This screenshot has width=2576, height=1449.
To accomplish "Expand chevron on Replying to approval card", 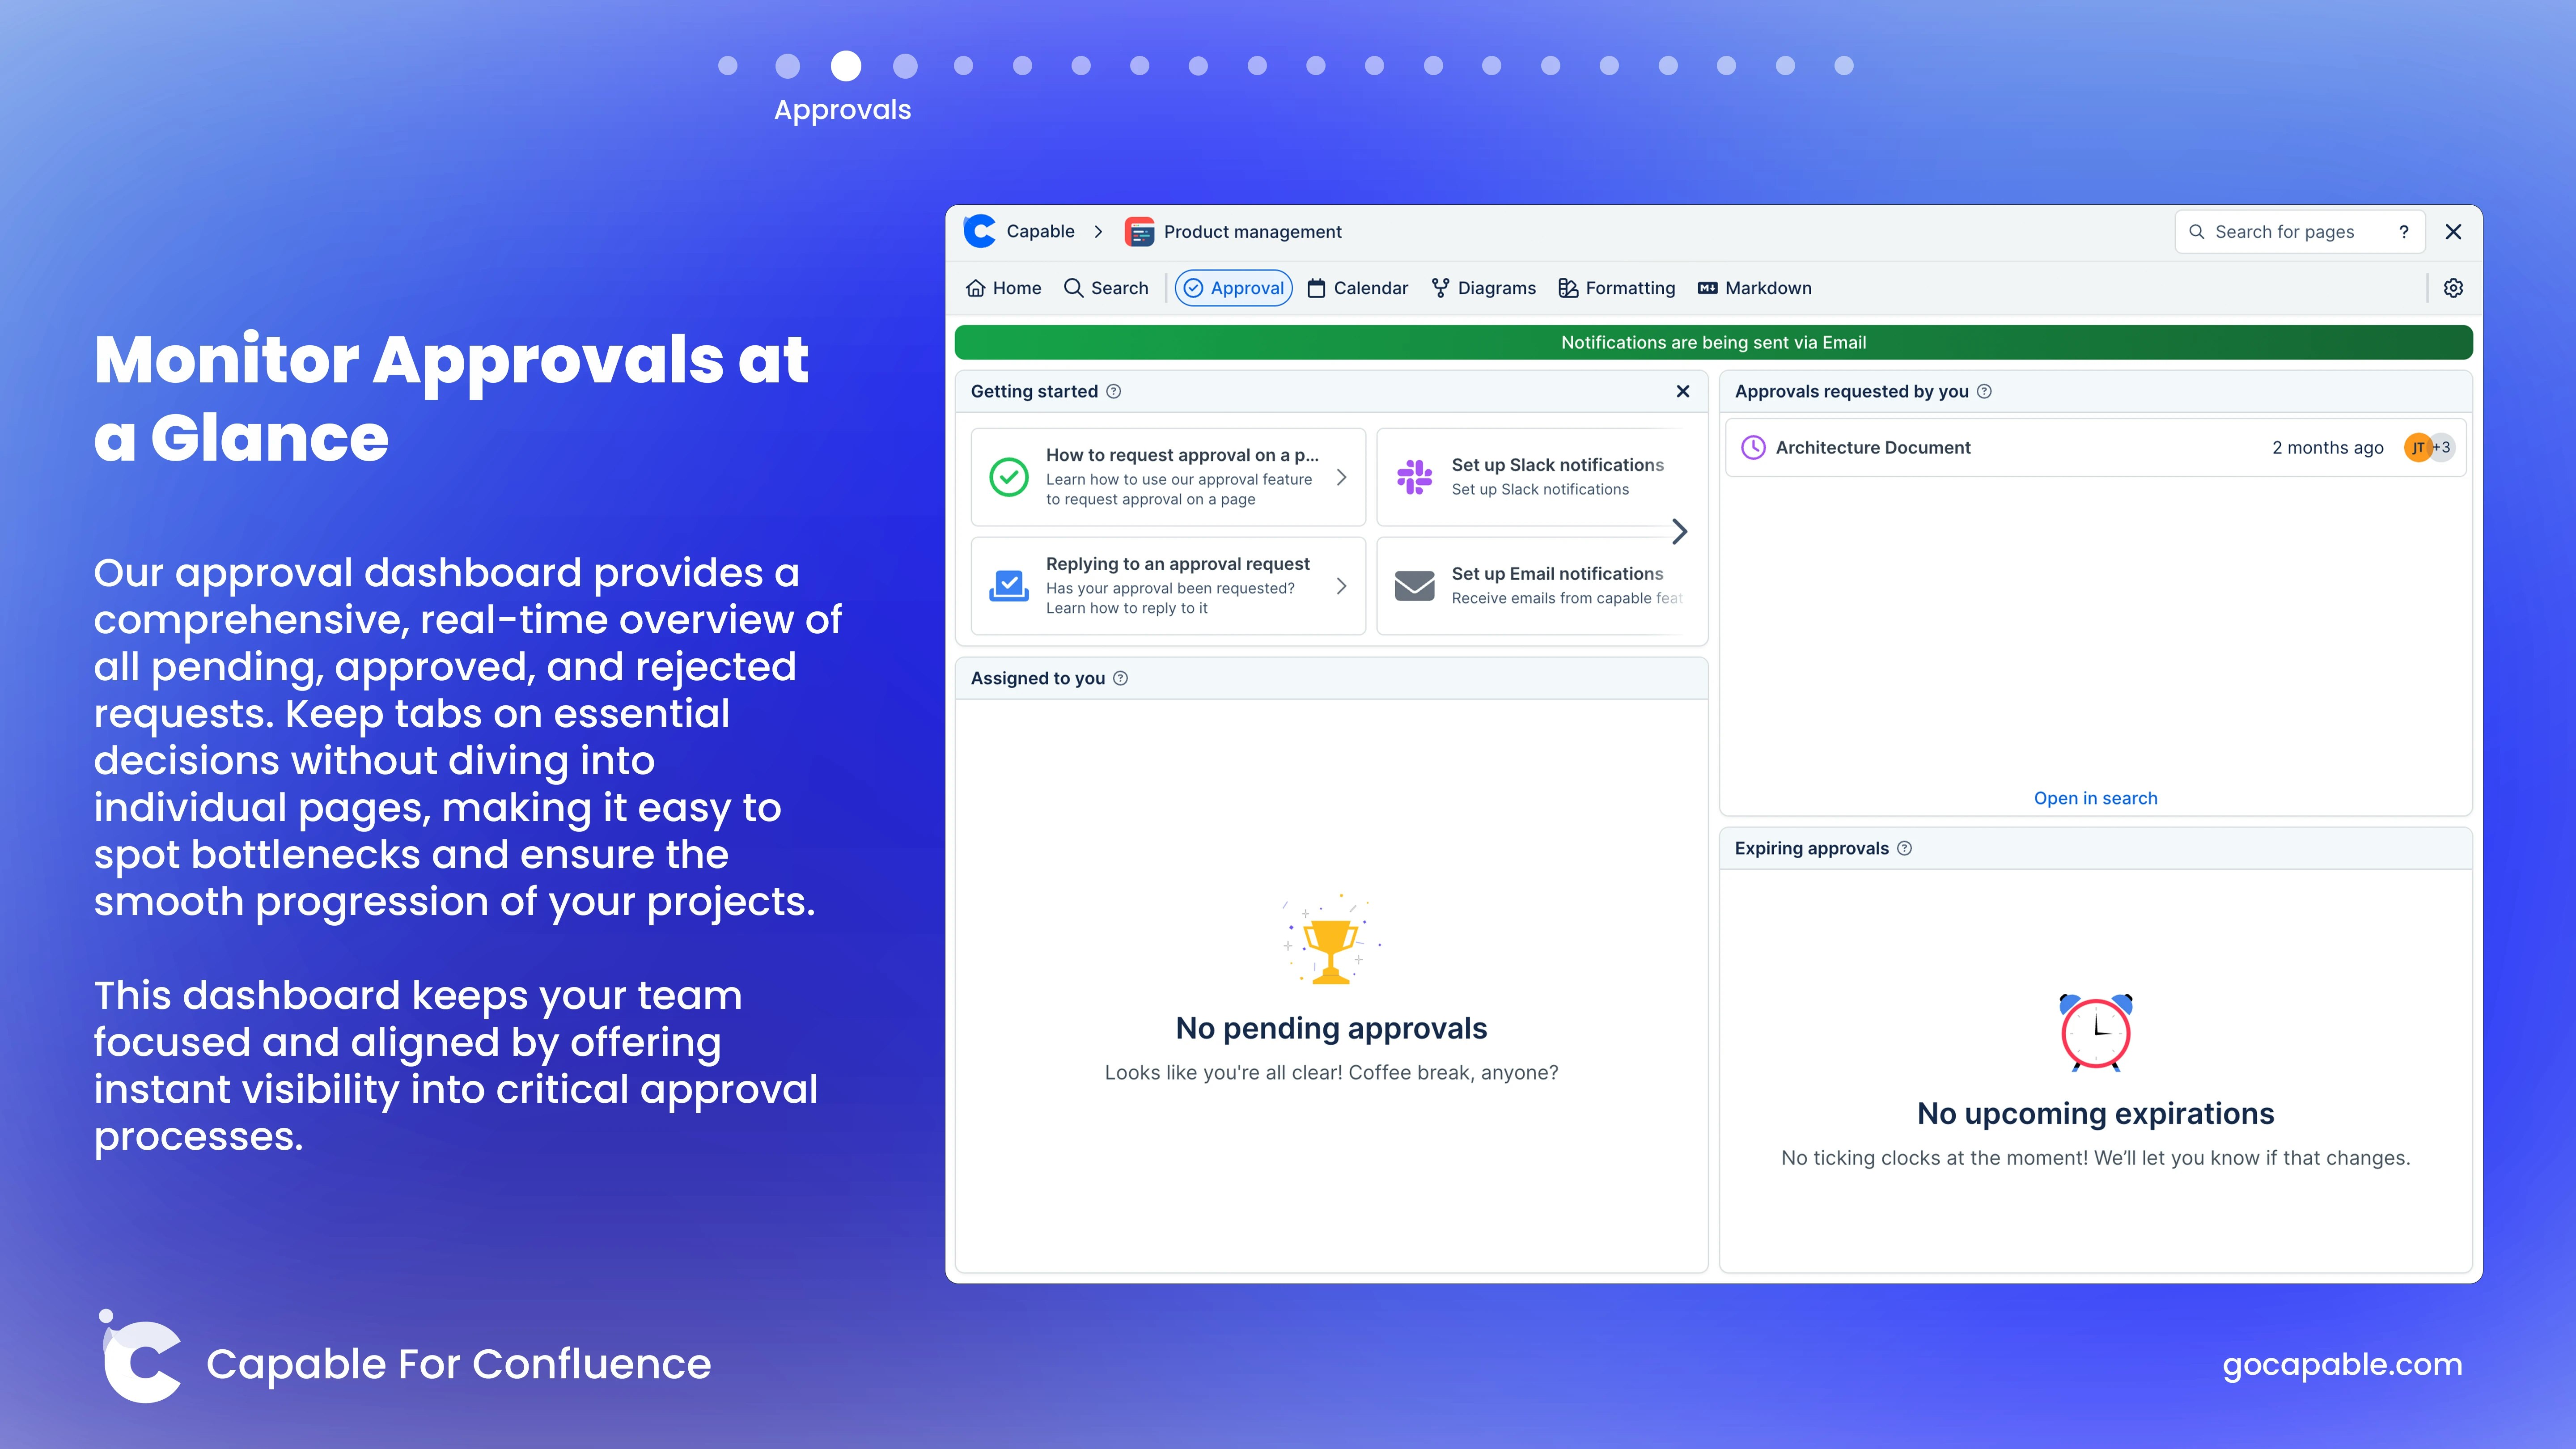I will (1342, 586).
